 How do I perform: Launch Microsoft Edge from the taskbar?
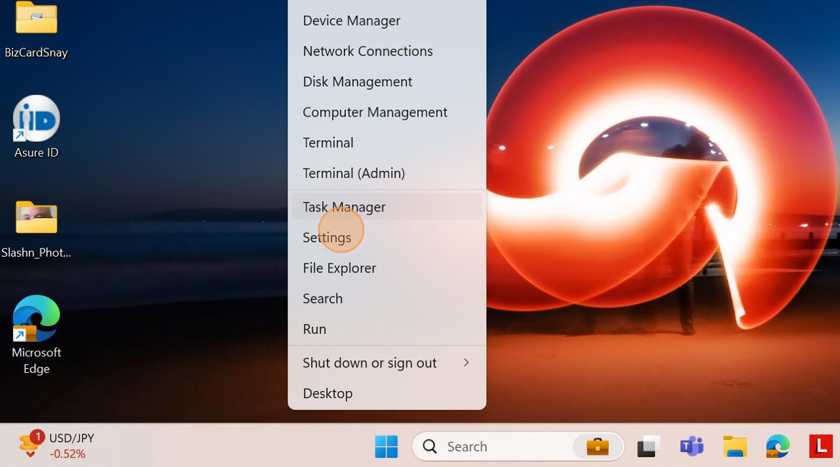tap(778, 446)
